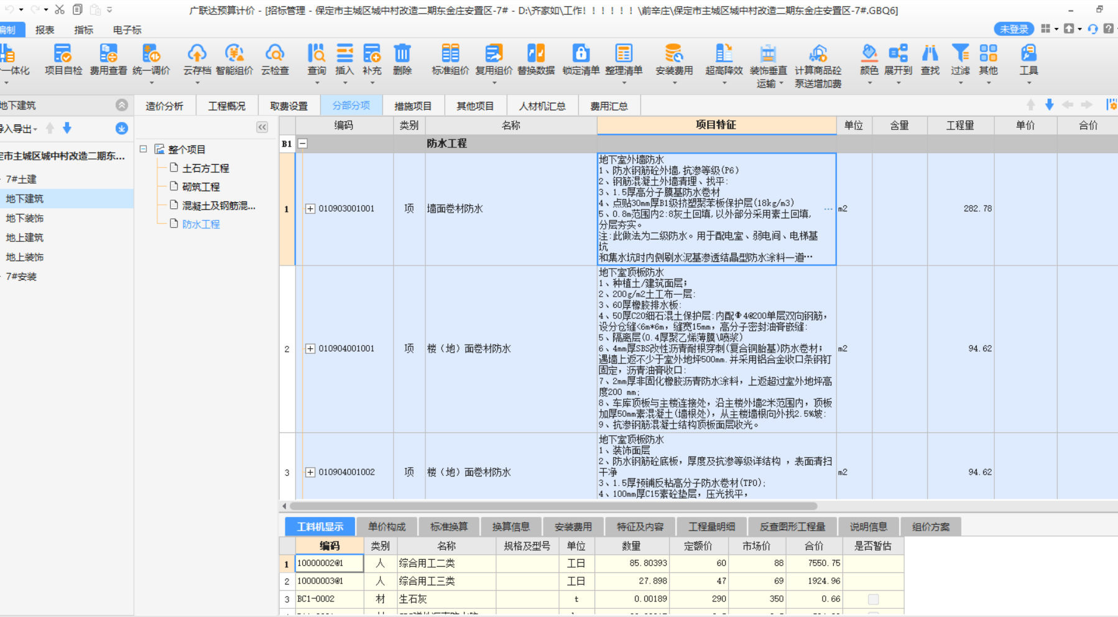The width and height of the screenshot is (1118, 617).
Task: Open the 其他 dropdown arrow
Action: pyautogui.click(x=988, y=83)
